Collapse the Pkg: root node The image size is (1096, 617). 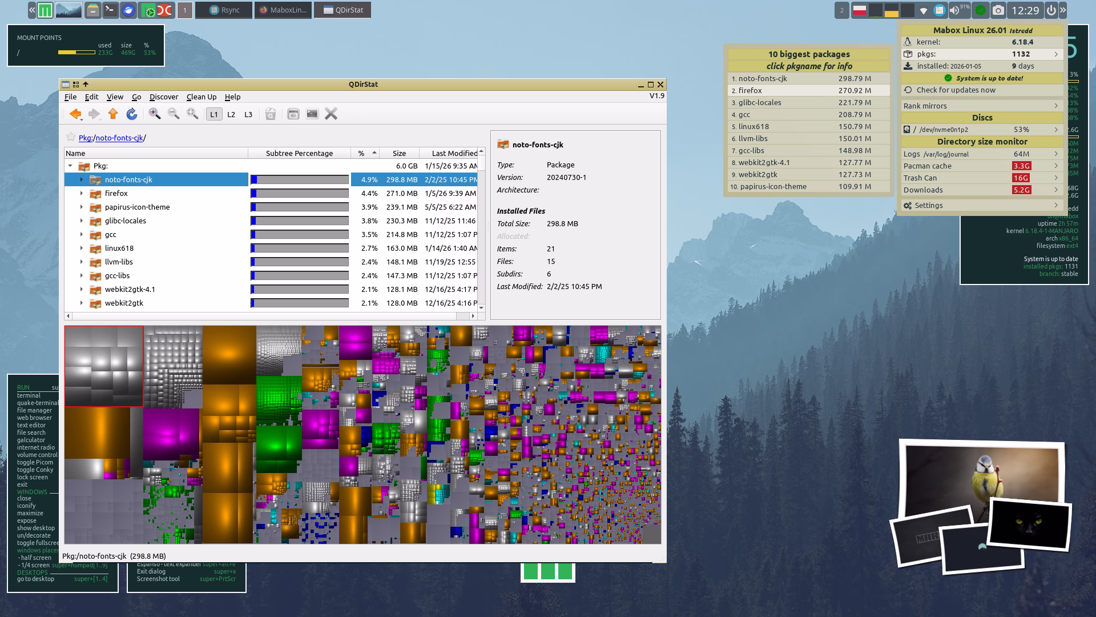coord(70,166)
